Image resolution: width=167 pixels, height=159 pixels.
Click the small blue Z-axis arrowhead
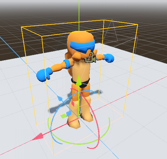[x=60, y=98]
